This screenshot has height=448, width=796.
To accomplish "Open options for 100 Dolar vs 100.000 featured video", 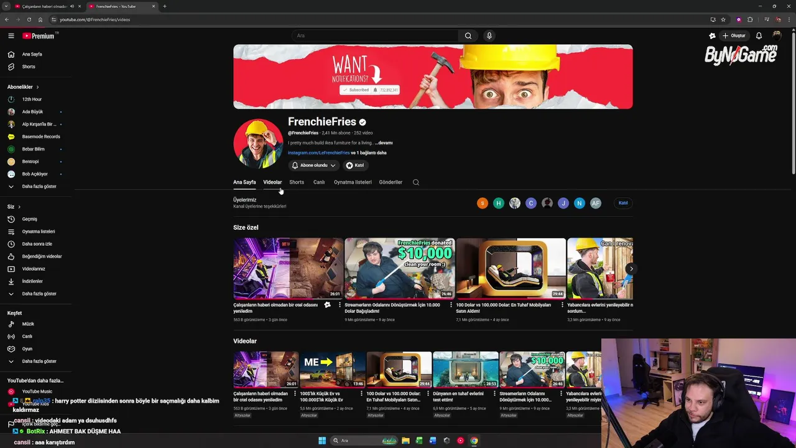I will click(562, 305).
